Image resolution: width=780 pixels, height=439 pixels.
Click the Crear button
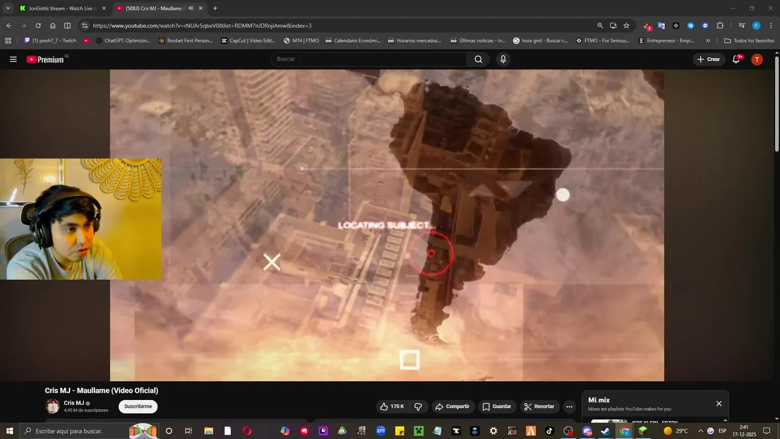pos(709,59)
